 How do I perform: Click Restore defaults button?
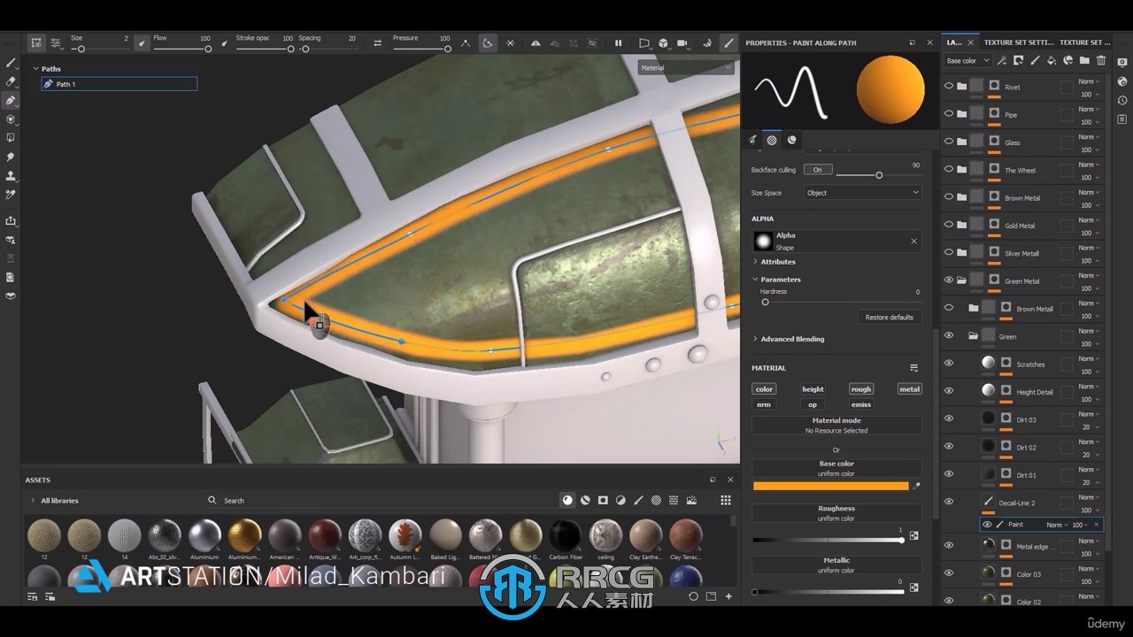(x=890, y=317)
